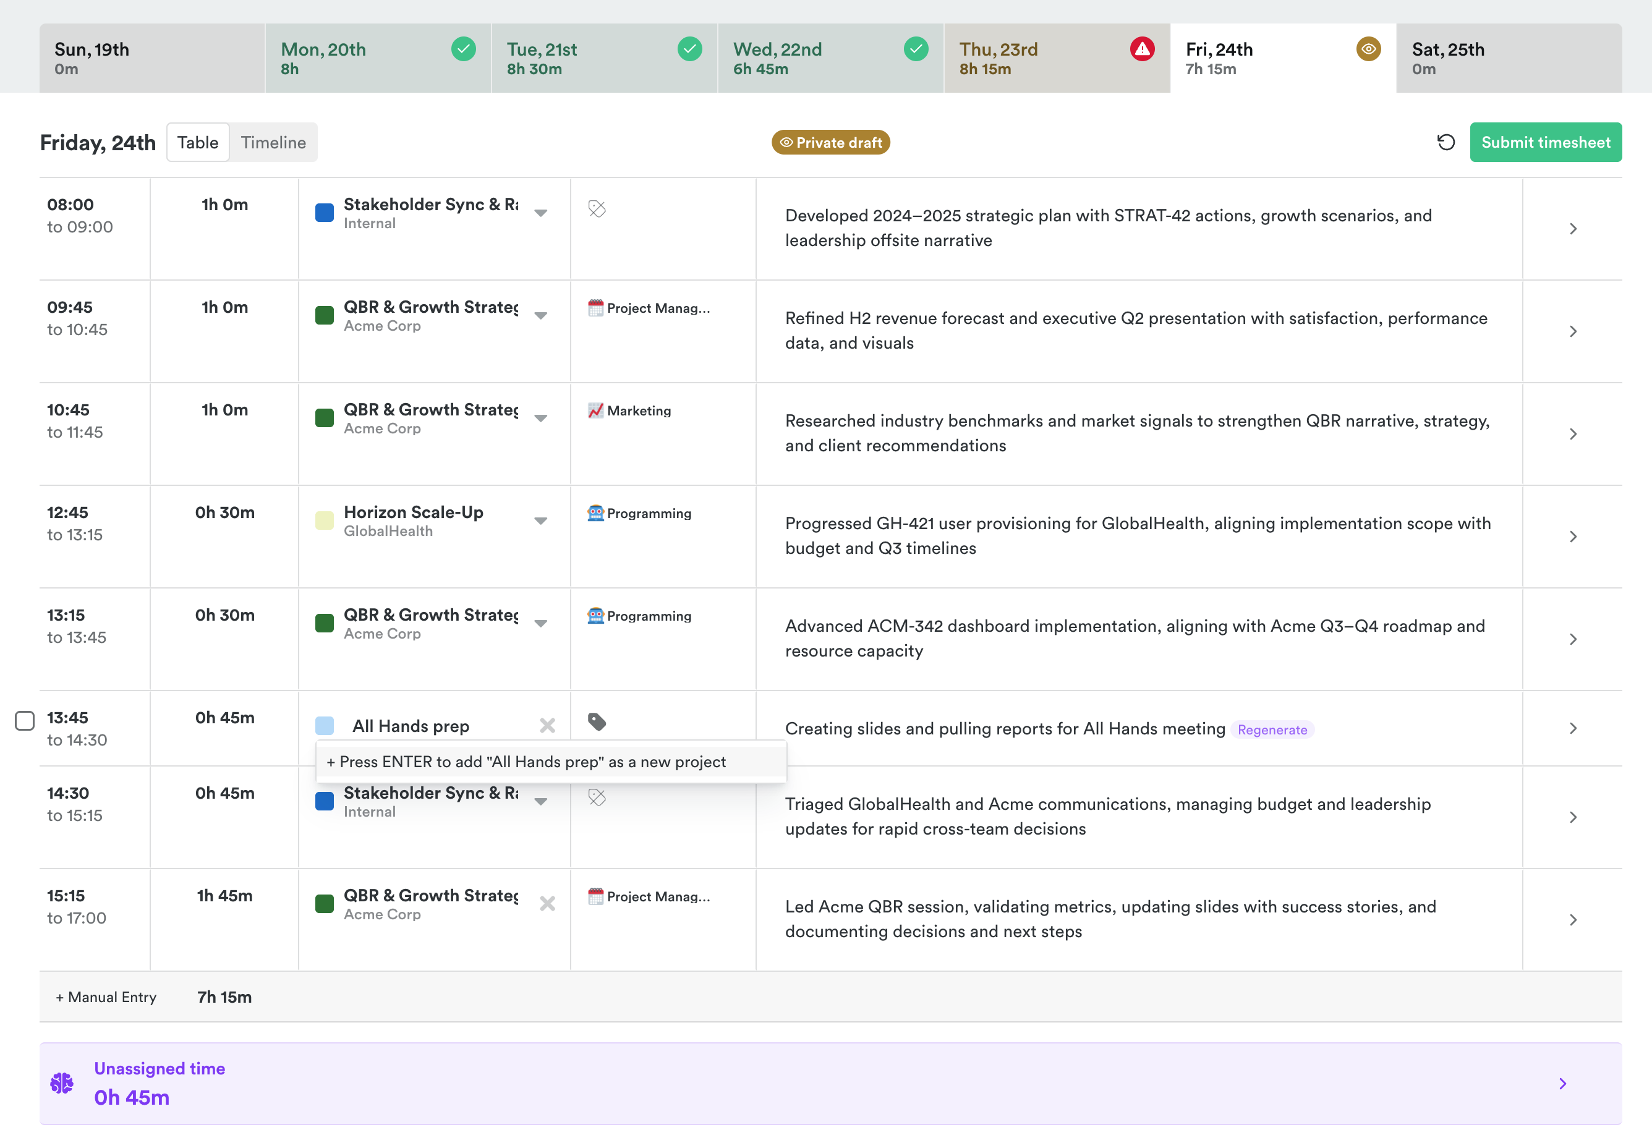Open the Wed, 22nd day tab
The image size is (1652, 1135).
[830, 58]
